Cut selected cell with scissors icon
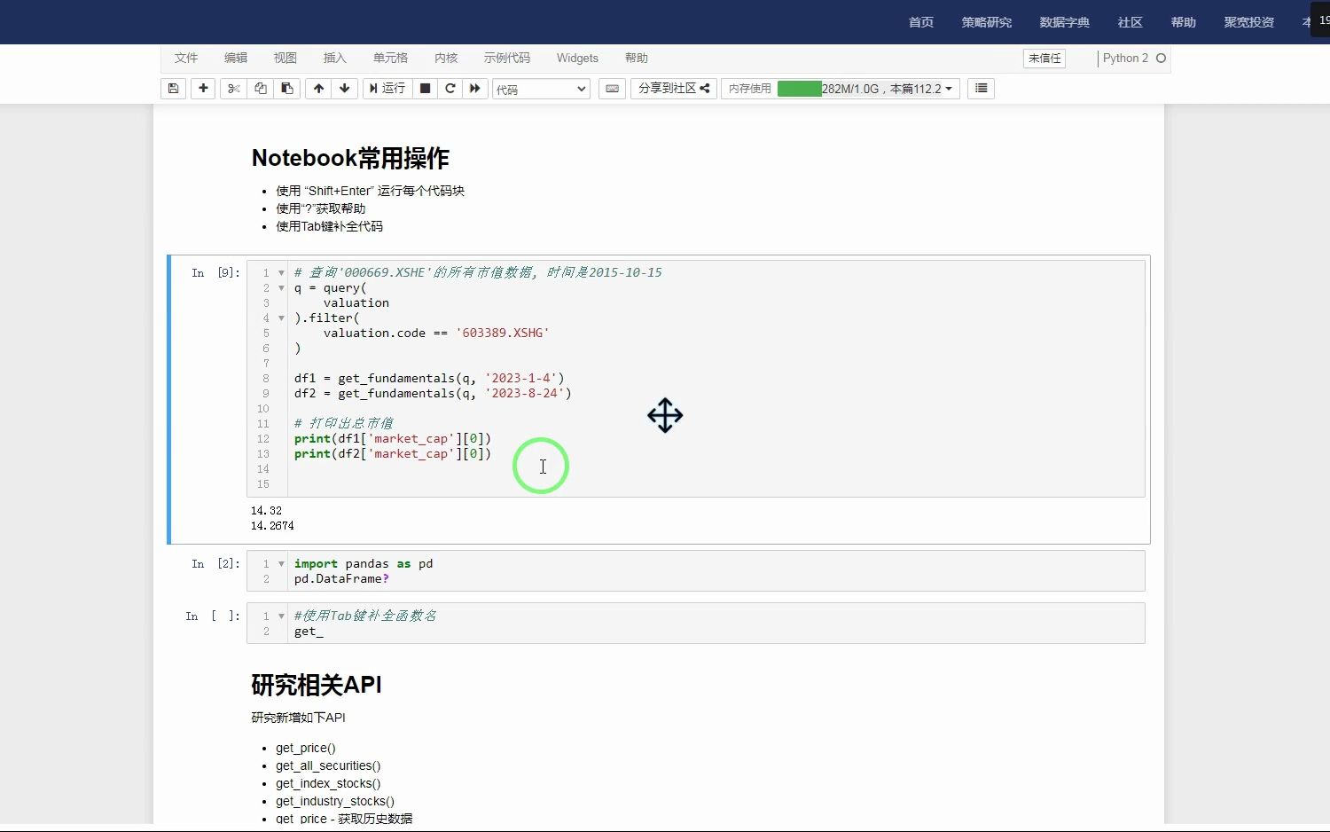1330x832 pixels. click(233, 89)
